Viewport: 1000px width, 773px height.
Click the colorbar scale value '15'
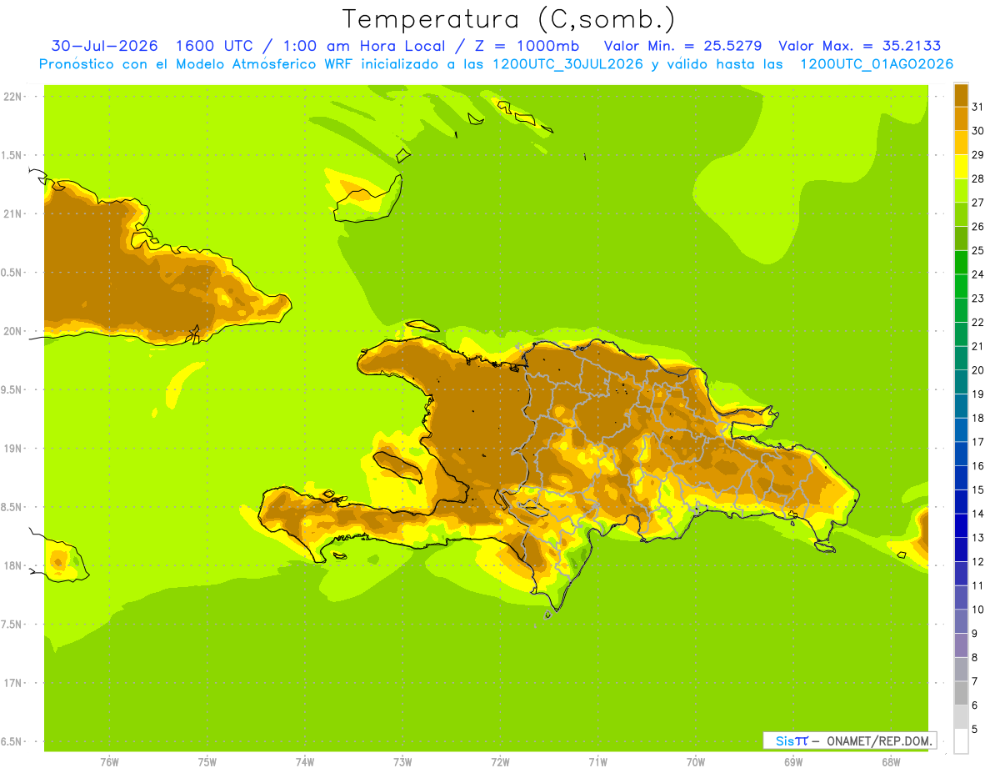977,489
